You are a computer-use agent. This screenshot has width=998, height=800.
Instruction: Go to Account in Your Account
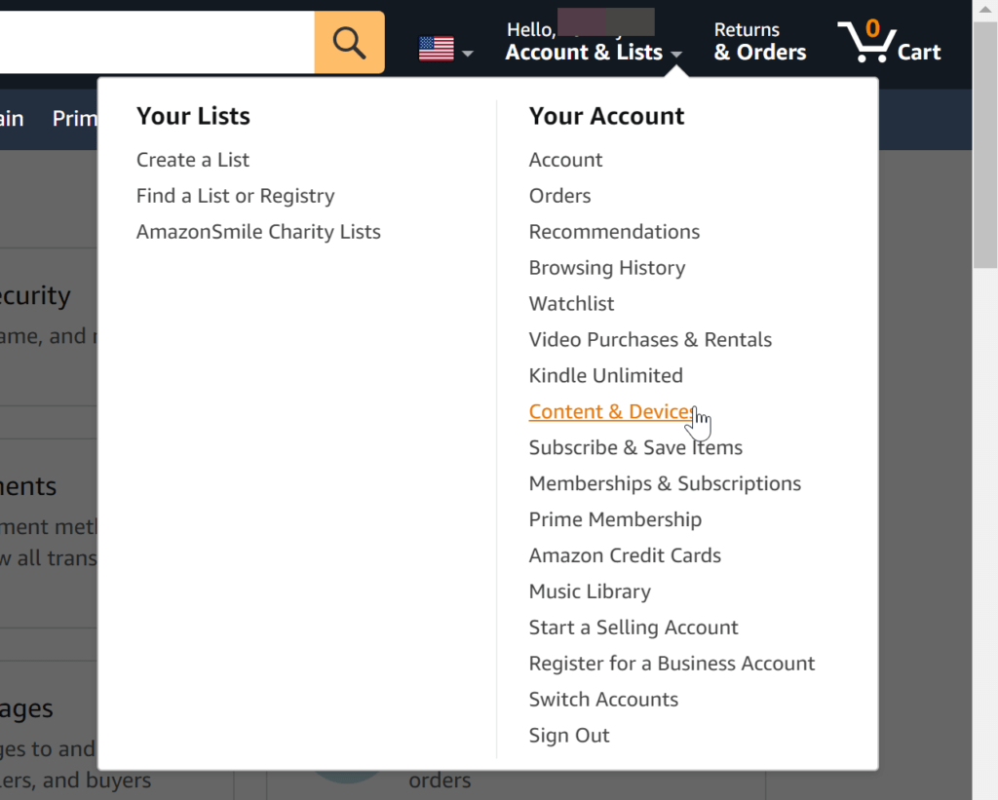click(x=566, y=160)
